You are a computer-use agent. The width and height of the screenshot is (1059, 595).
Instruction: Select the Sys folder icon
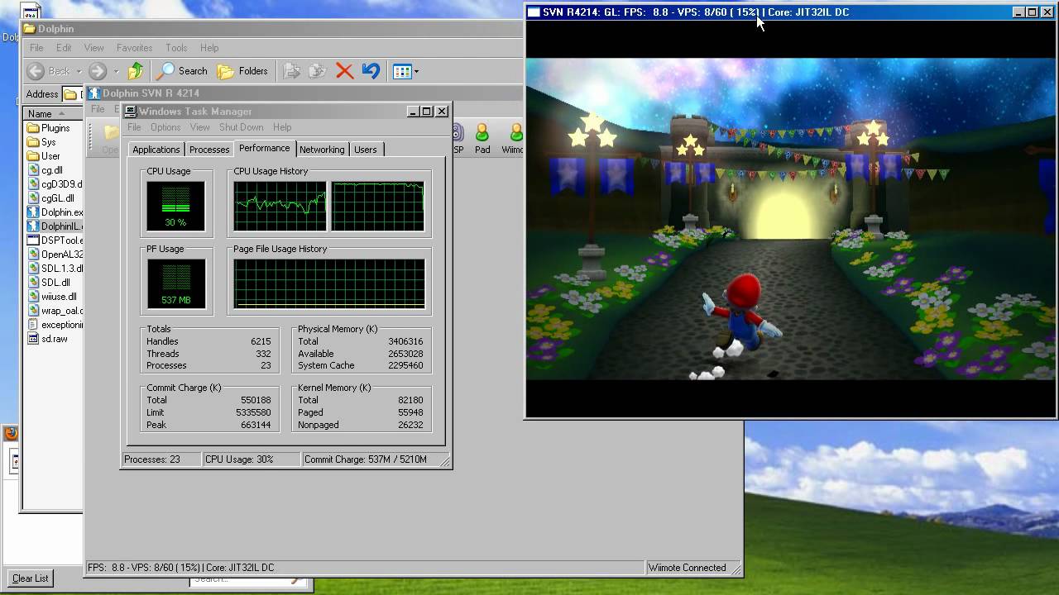click(x=33, y=142)
